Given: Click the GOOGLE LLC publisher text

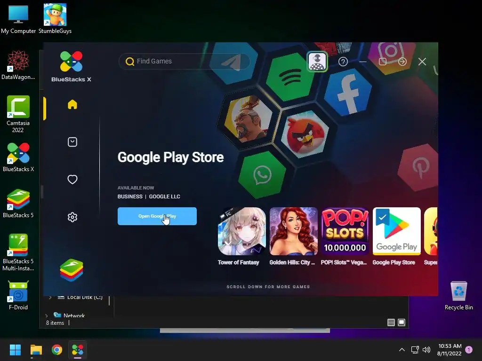Looking at the screenshot, I should point(164,196).
